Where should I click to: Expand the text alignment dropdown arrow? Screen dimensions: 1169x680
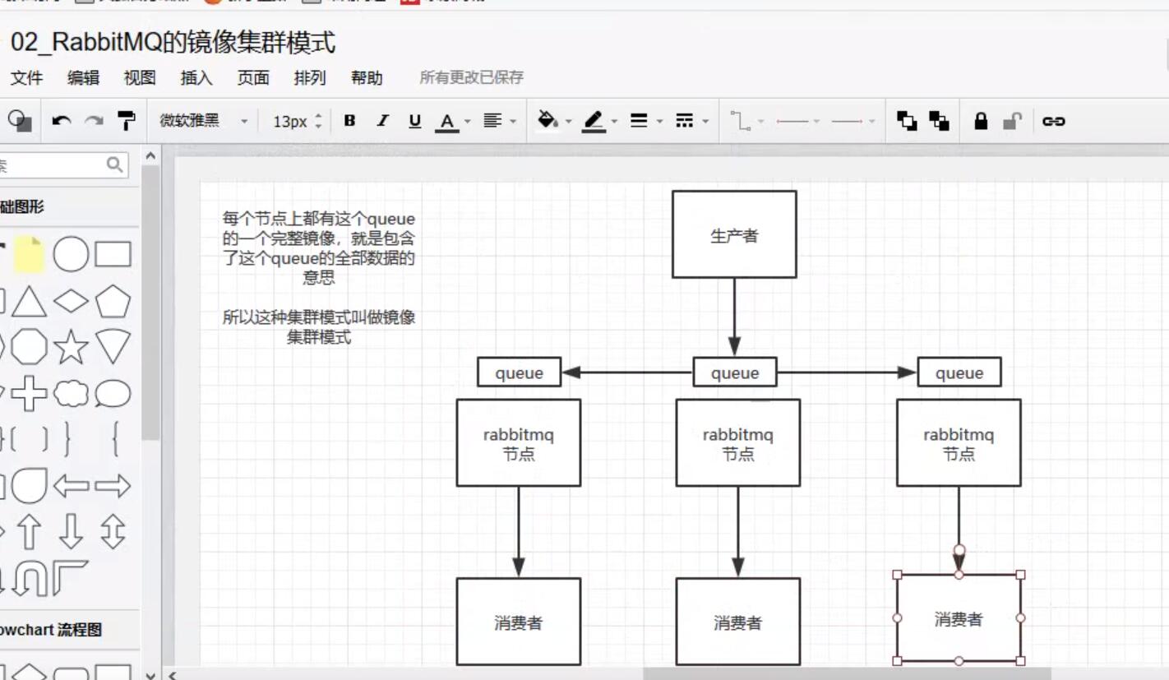pos(514,122)
